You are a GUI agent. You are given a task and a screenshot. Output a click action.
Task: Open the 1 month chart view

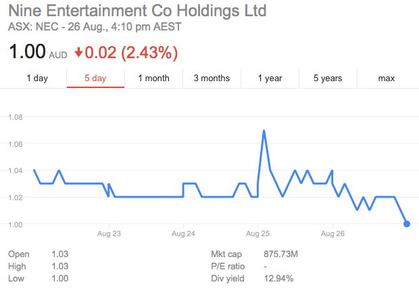point(153,78)
